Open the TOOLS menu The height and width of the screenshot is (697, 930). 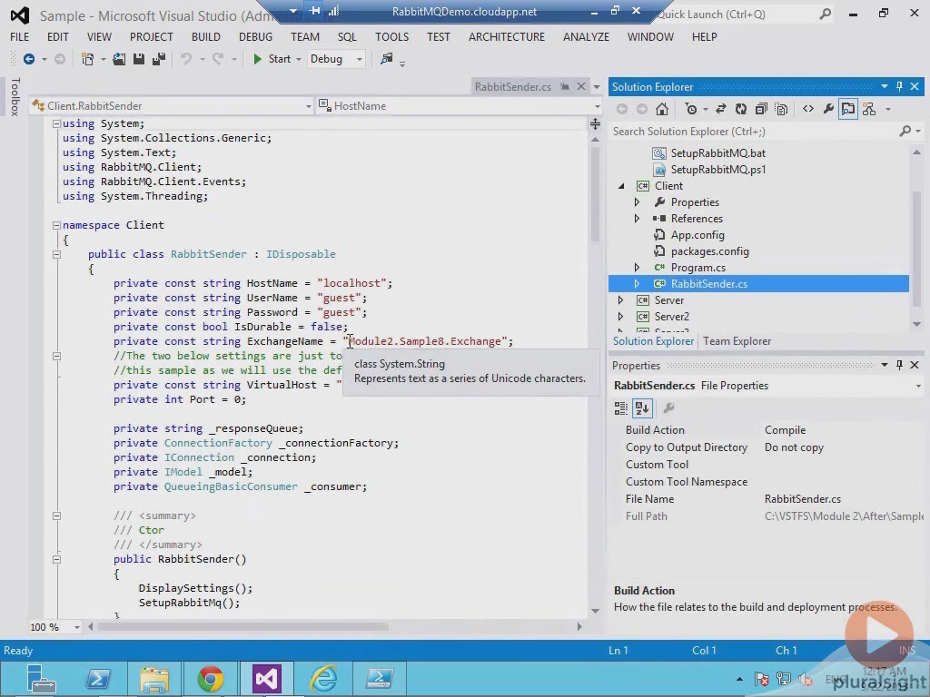391,36
